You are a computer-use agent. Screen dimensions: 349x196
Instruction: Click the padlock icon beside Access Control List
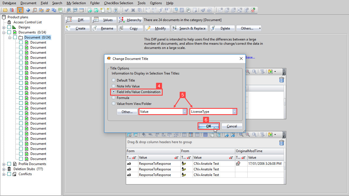click(9, 22)
